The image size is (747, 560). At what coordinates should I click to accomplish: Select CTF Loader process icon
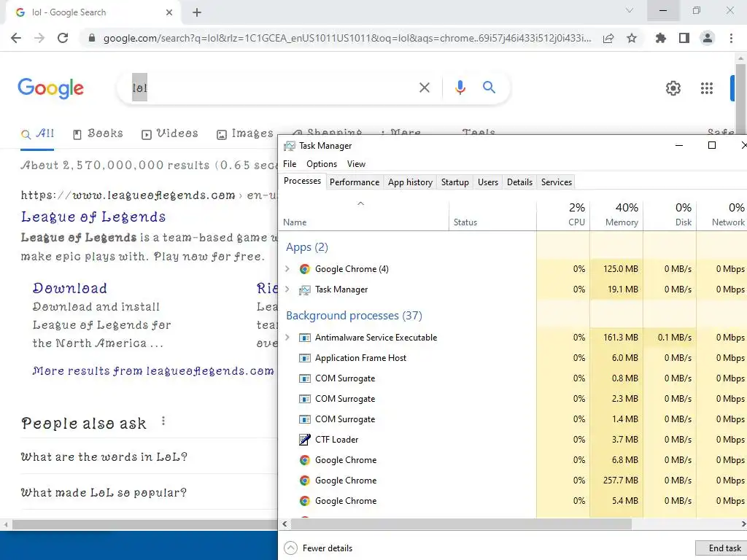click(x=304, y=440)
